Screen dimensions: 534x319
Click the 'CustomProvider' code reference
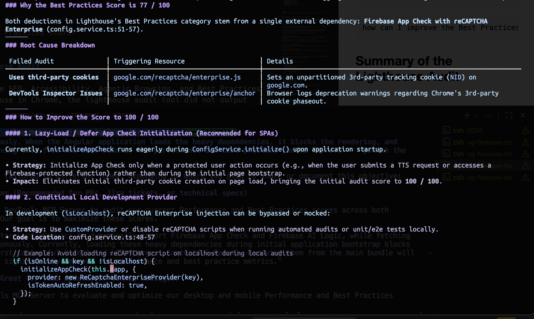tap(91, 229)
